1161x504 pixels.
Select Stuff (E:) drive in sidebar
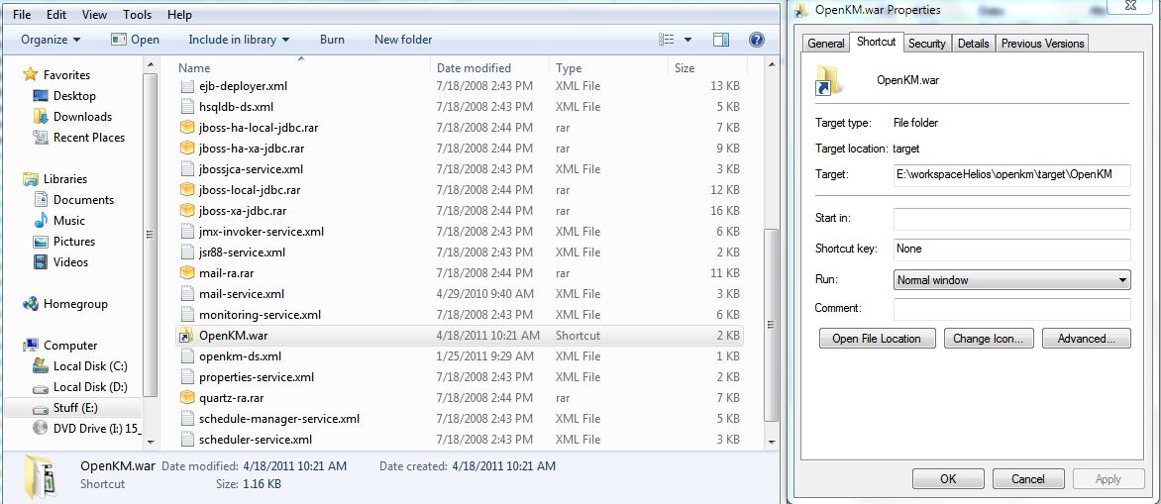[75, 407]
